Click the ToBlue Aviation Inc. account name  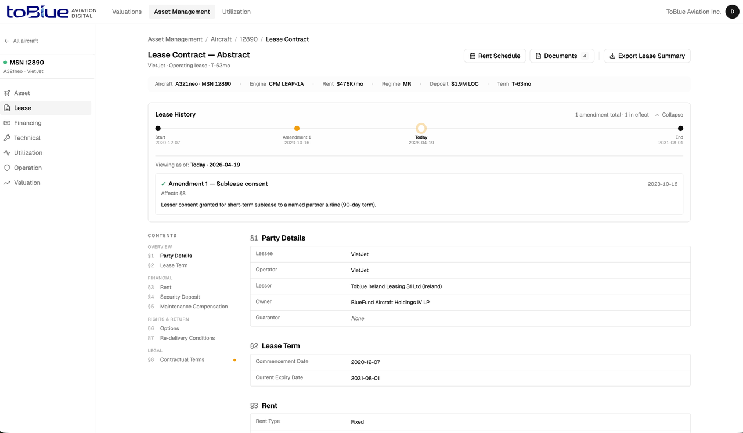pyautogui.click(x=693, y=12)
